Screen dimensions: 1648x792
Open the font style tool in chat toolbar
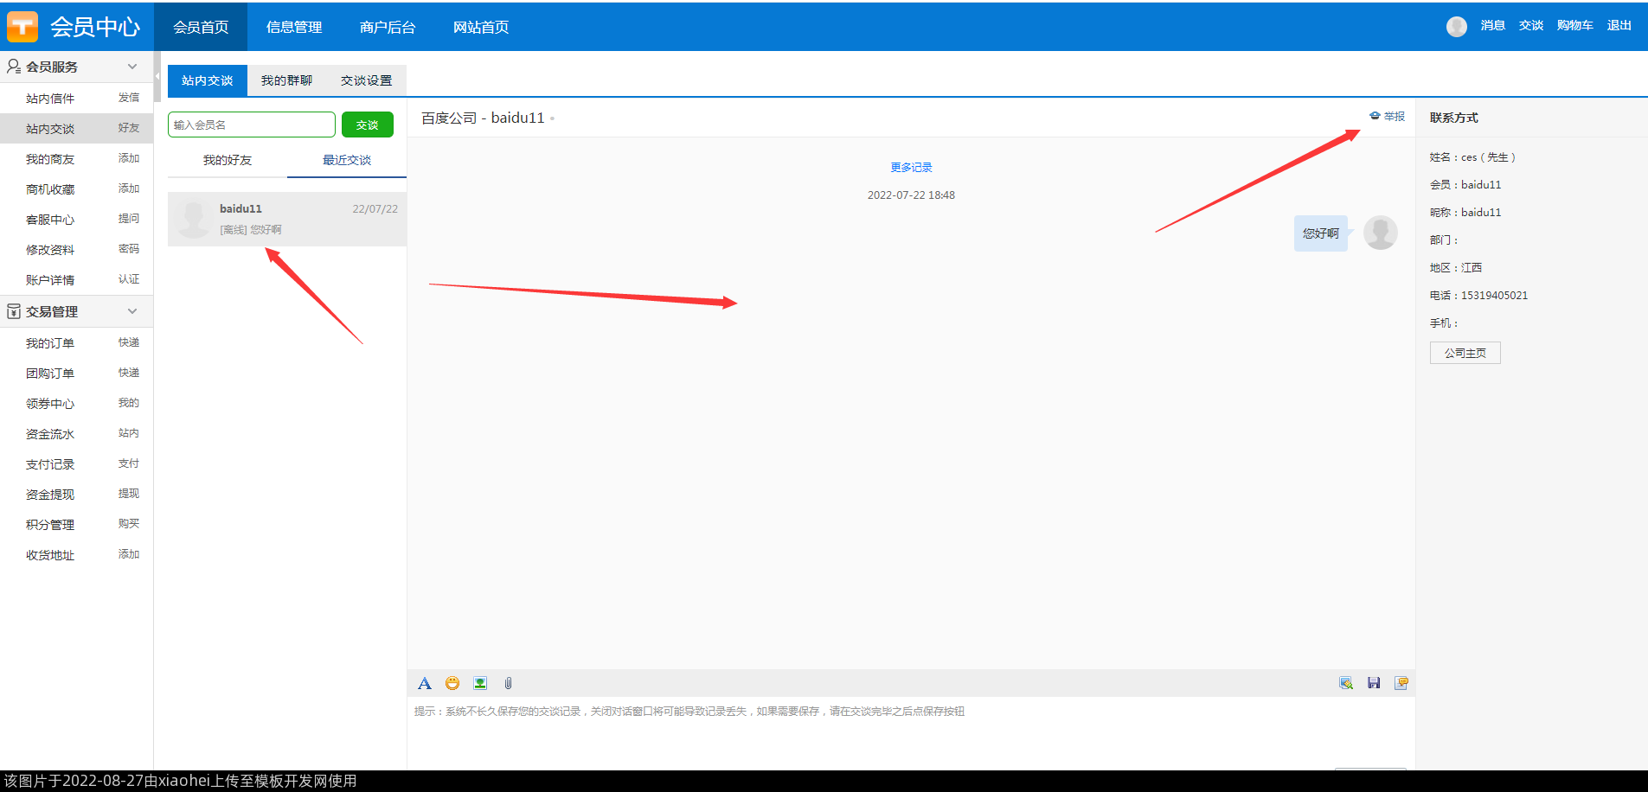425,683
